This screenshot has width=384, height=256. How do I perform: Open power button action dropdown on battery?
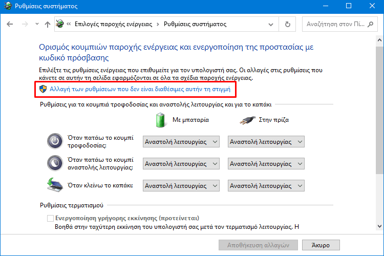point(181,142)
